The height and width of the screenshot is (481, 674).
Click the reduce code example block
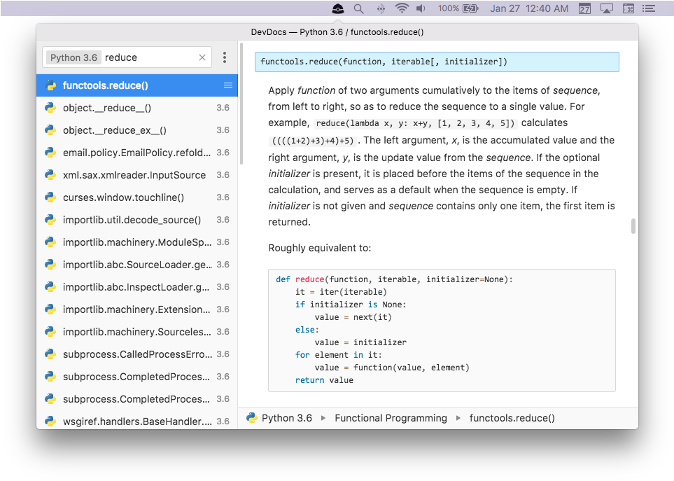442,330
